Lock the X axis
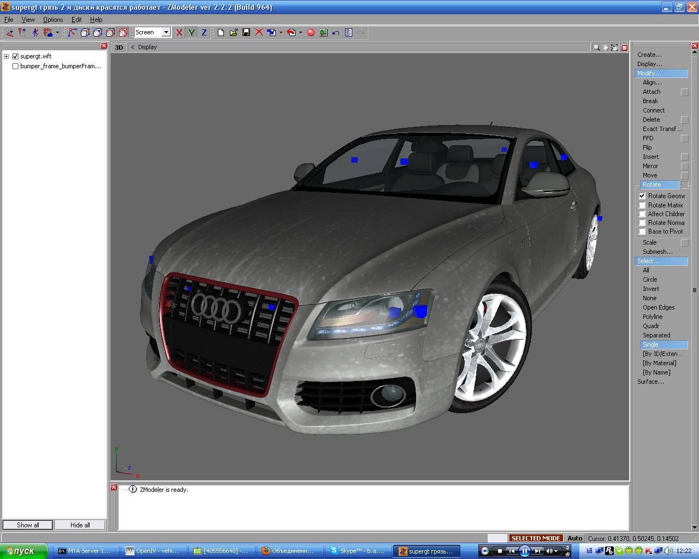The height and width of the screenshot is (559, 699). pyautogui.click(x=179, y=33)
